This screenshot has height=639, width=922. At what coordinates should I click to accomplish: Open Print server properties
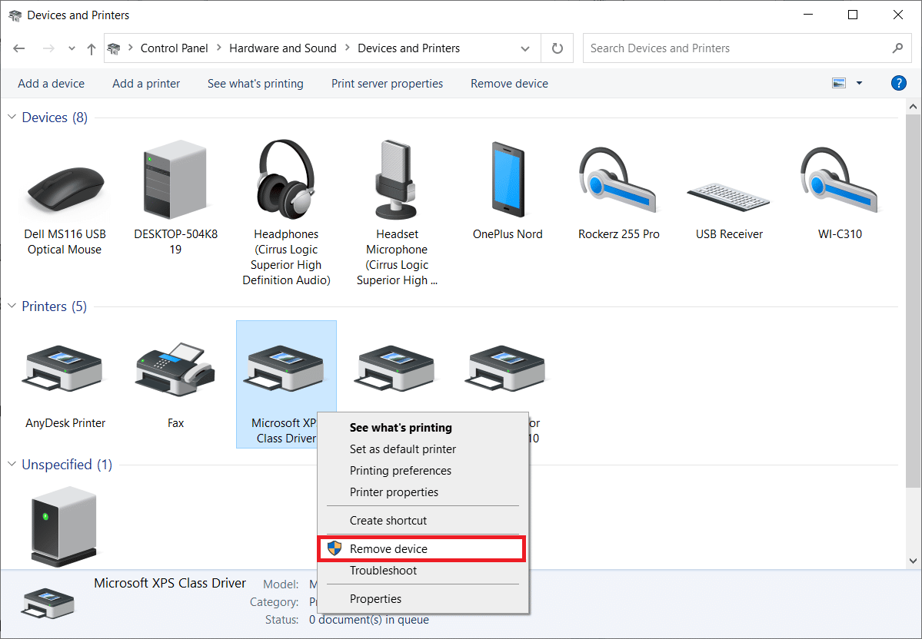click(387, 83)
